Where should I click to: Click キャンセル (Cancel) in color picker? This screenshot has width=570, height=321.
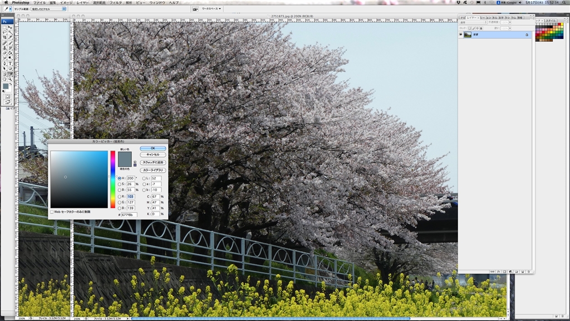(x=153, y=155)
